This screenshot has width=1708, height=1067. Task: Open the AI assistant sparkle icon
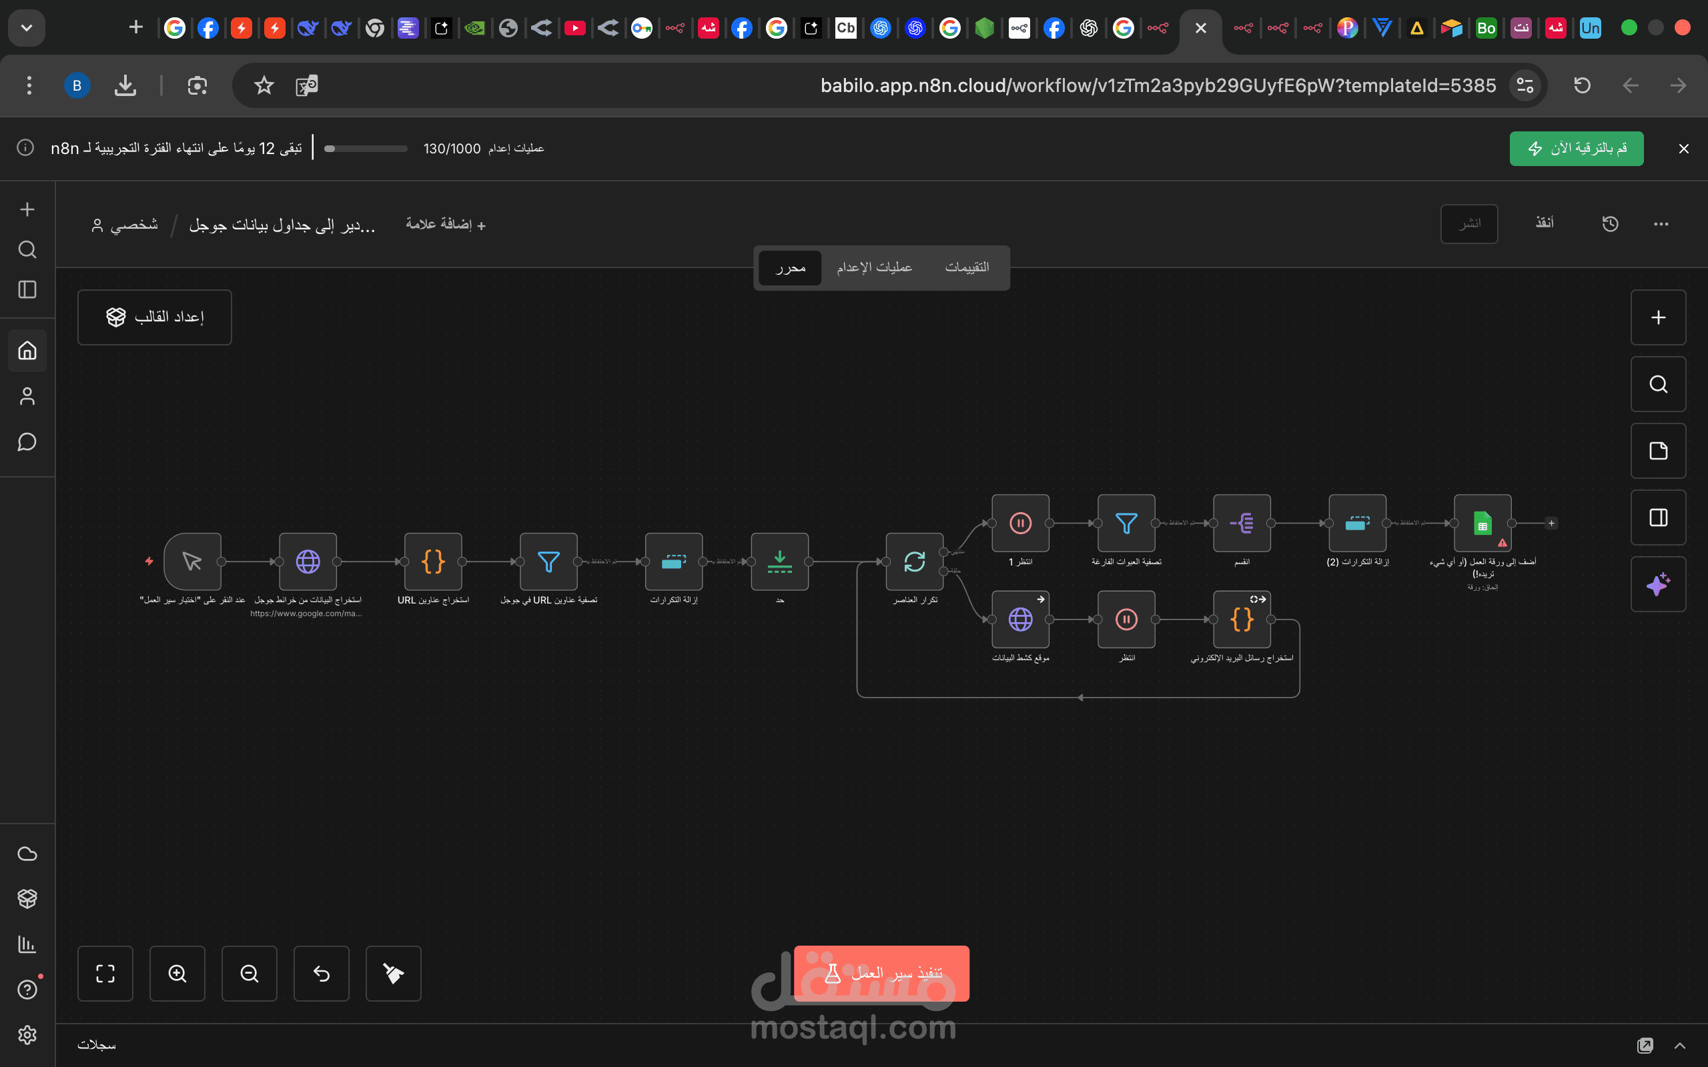tap(1658, 584)
